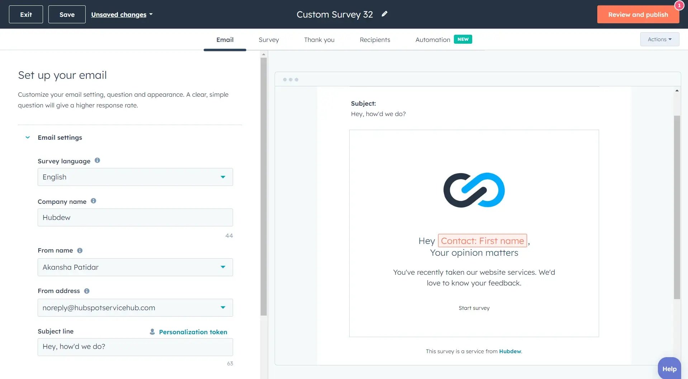
Task: Click the NEW badge beside Automation
Action: (463, 39)
